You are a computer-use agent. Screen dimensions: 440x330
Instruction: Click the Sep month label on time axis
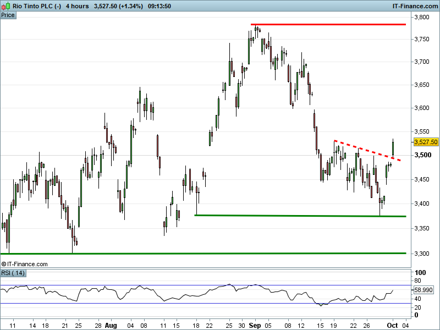click(x=255, y=326)
